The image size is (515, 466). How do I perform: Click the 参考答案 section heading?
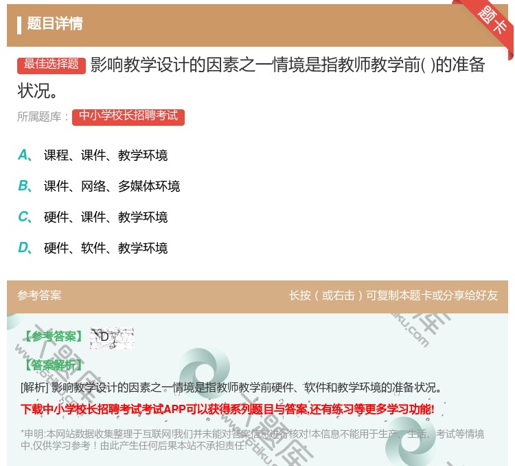39,296
